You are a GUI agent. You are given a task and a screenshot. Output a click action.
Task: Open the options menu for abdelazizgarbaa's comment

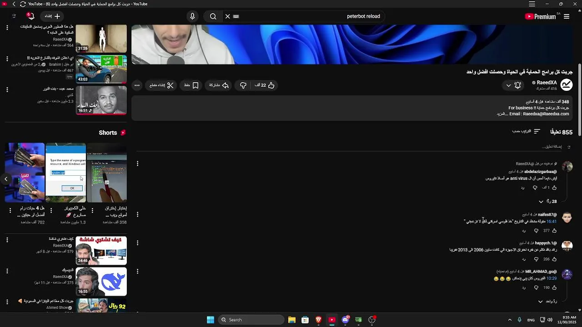pyautogui.click(x=137, y=163)
